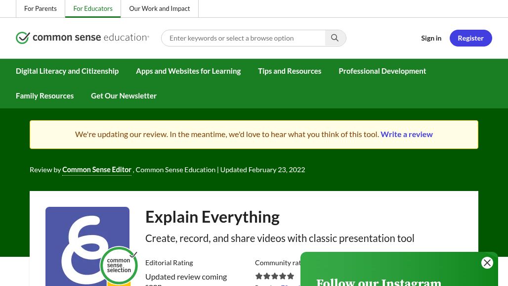Click the fifth community rating star
The image size is (508, 286).
(291, 276)
